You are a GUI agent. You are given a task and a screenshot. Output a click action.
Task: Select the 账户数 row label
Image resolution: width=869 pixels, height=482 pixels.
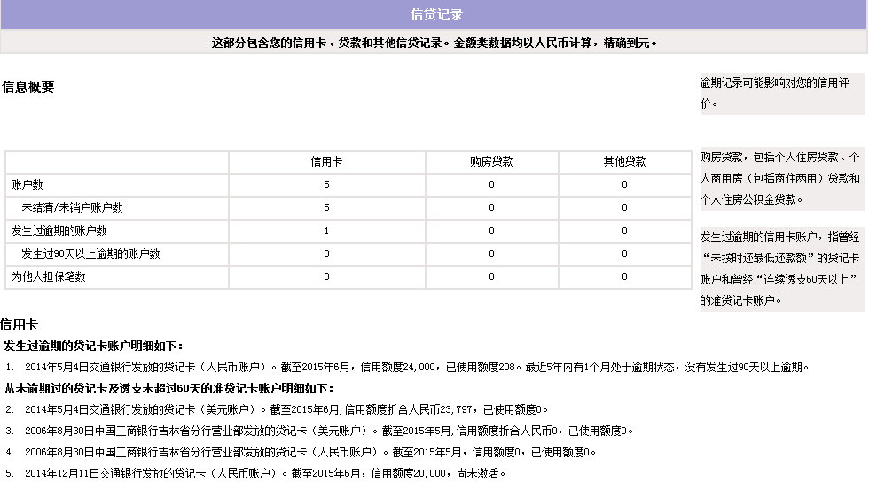27,184
